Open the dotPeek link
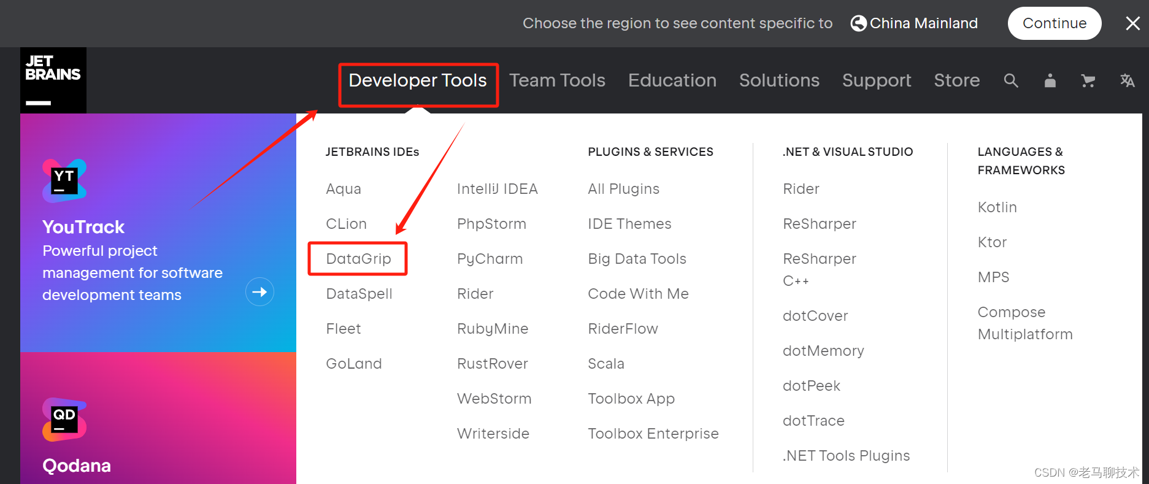Screen dimensions: 1149x484 [812, 386]
